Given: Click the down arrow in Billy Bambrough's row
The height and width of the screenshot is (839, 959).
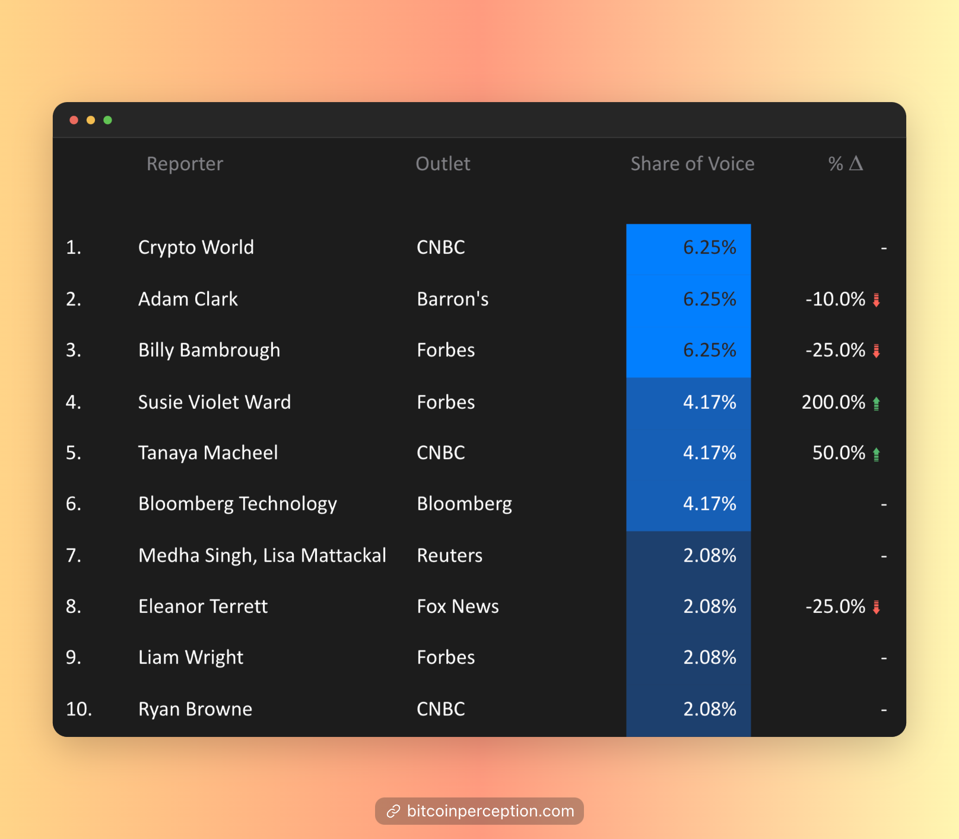Looking at the screenshot, I should point(876,351).
